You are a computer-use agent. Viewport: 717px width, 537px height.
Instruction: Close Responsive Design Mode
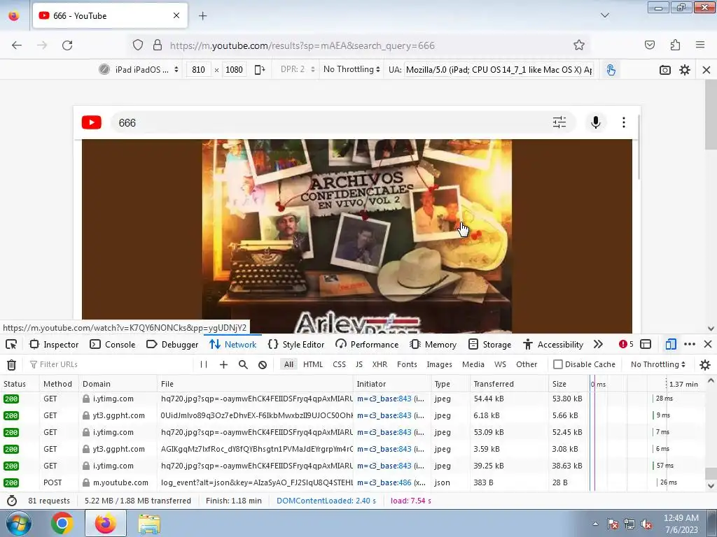pyautogui.click(x=706, y=70)
